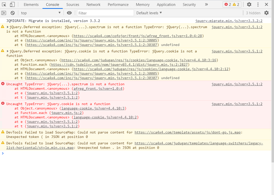This screenshot has height=195, width=274.
Task: Go to the Network tab
Action: pos(93,5)
